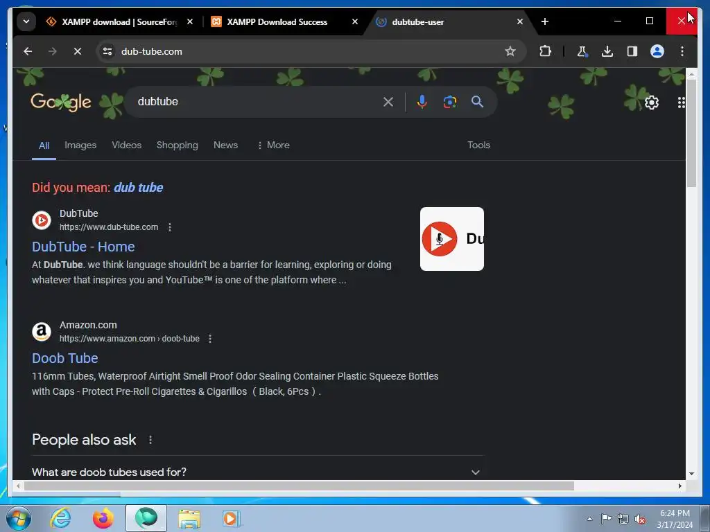Show hidden system tray icons
Viewport: 710px width, 532px height.
[589, 519]
